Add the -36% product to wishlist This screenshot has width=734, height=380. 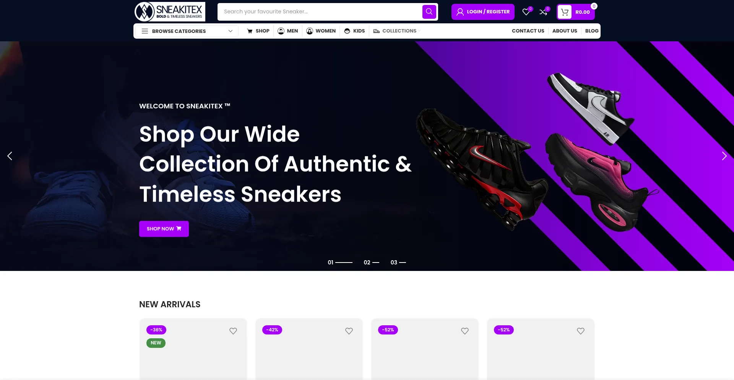click(x=233, y=331)
